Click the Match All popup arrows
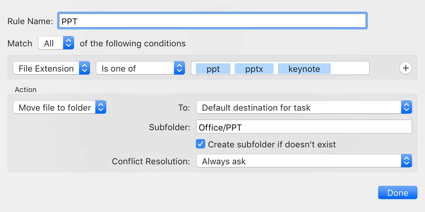The image size is (425, 212). coord(68,43)
